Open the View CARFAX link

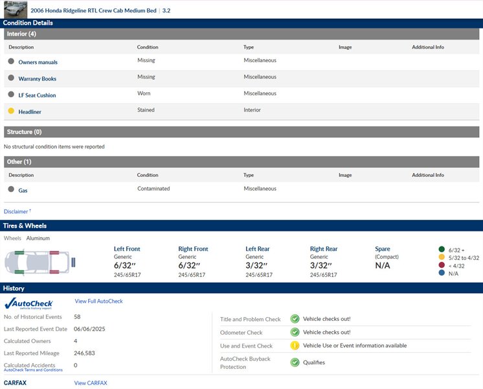[91, 383]
